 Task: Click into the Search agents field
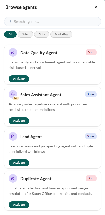click(x=53, y=22)
